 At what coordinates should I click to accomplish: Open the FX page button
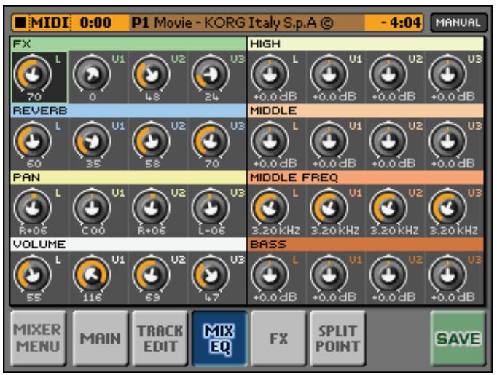pos(278,338)
